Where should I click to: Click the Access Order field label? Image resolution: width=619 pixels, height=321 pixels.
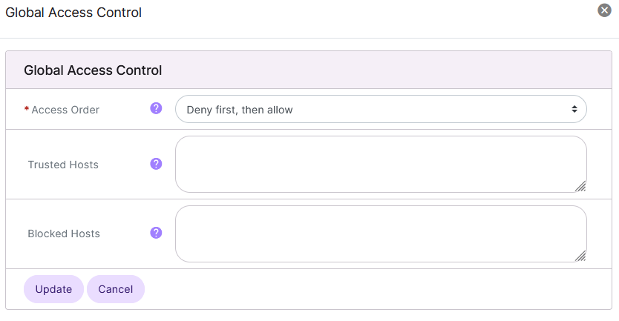point(65,110)
